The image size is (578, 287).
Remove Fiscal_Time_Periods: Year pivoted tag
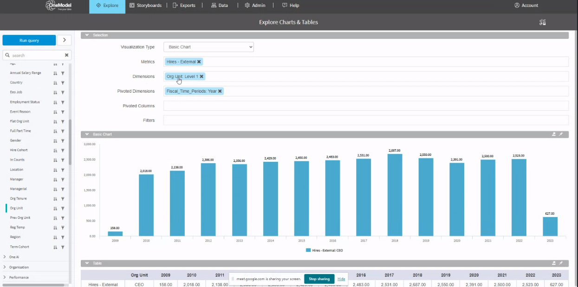tap(220, 91)
